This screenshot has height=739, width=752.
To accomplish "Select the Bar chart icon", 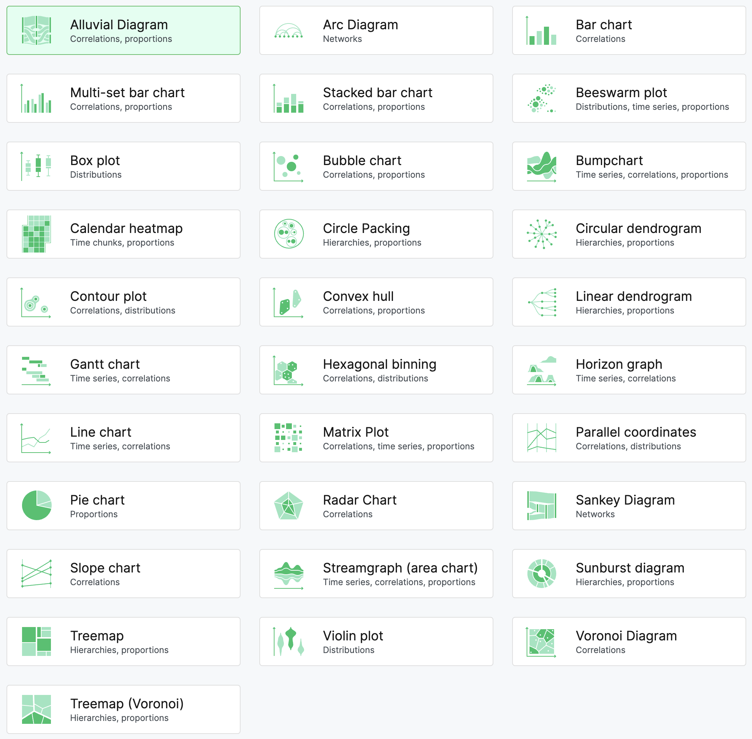I will 542,30.
